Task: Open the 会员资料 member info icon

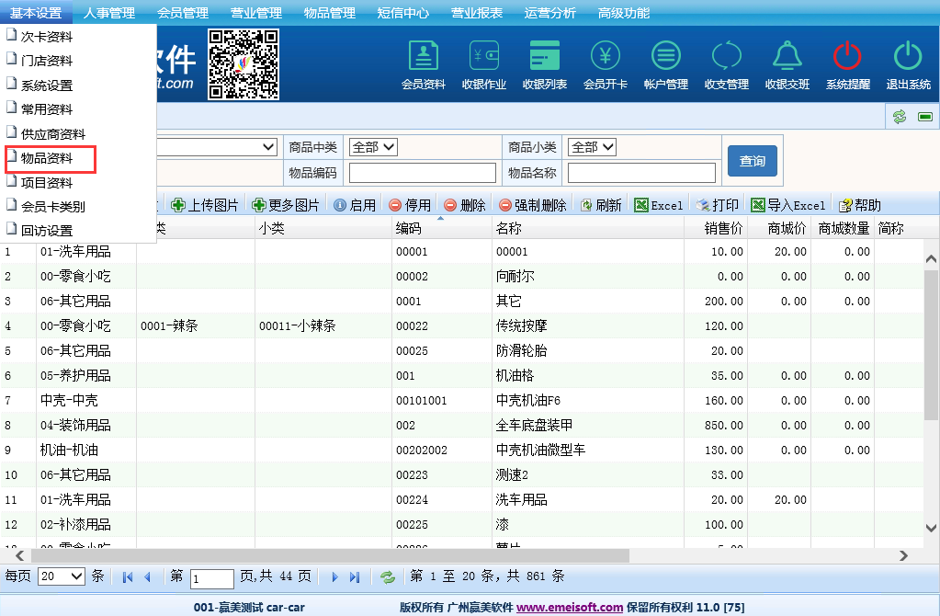Action: pyautogui.click(x=424, y=64)
